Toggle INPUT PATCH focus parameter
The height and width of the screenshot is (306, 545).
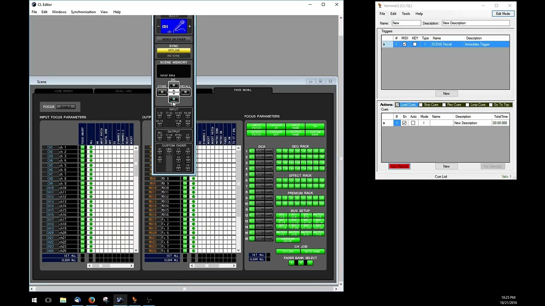pyautogui.click(x=256, y=127)
